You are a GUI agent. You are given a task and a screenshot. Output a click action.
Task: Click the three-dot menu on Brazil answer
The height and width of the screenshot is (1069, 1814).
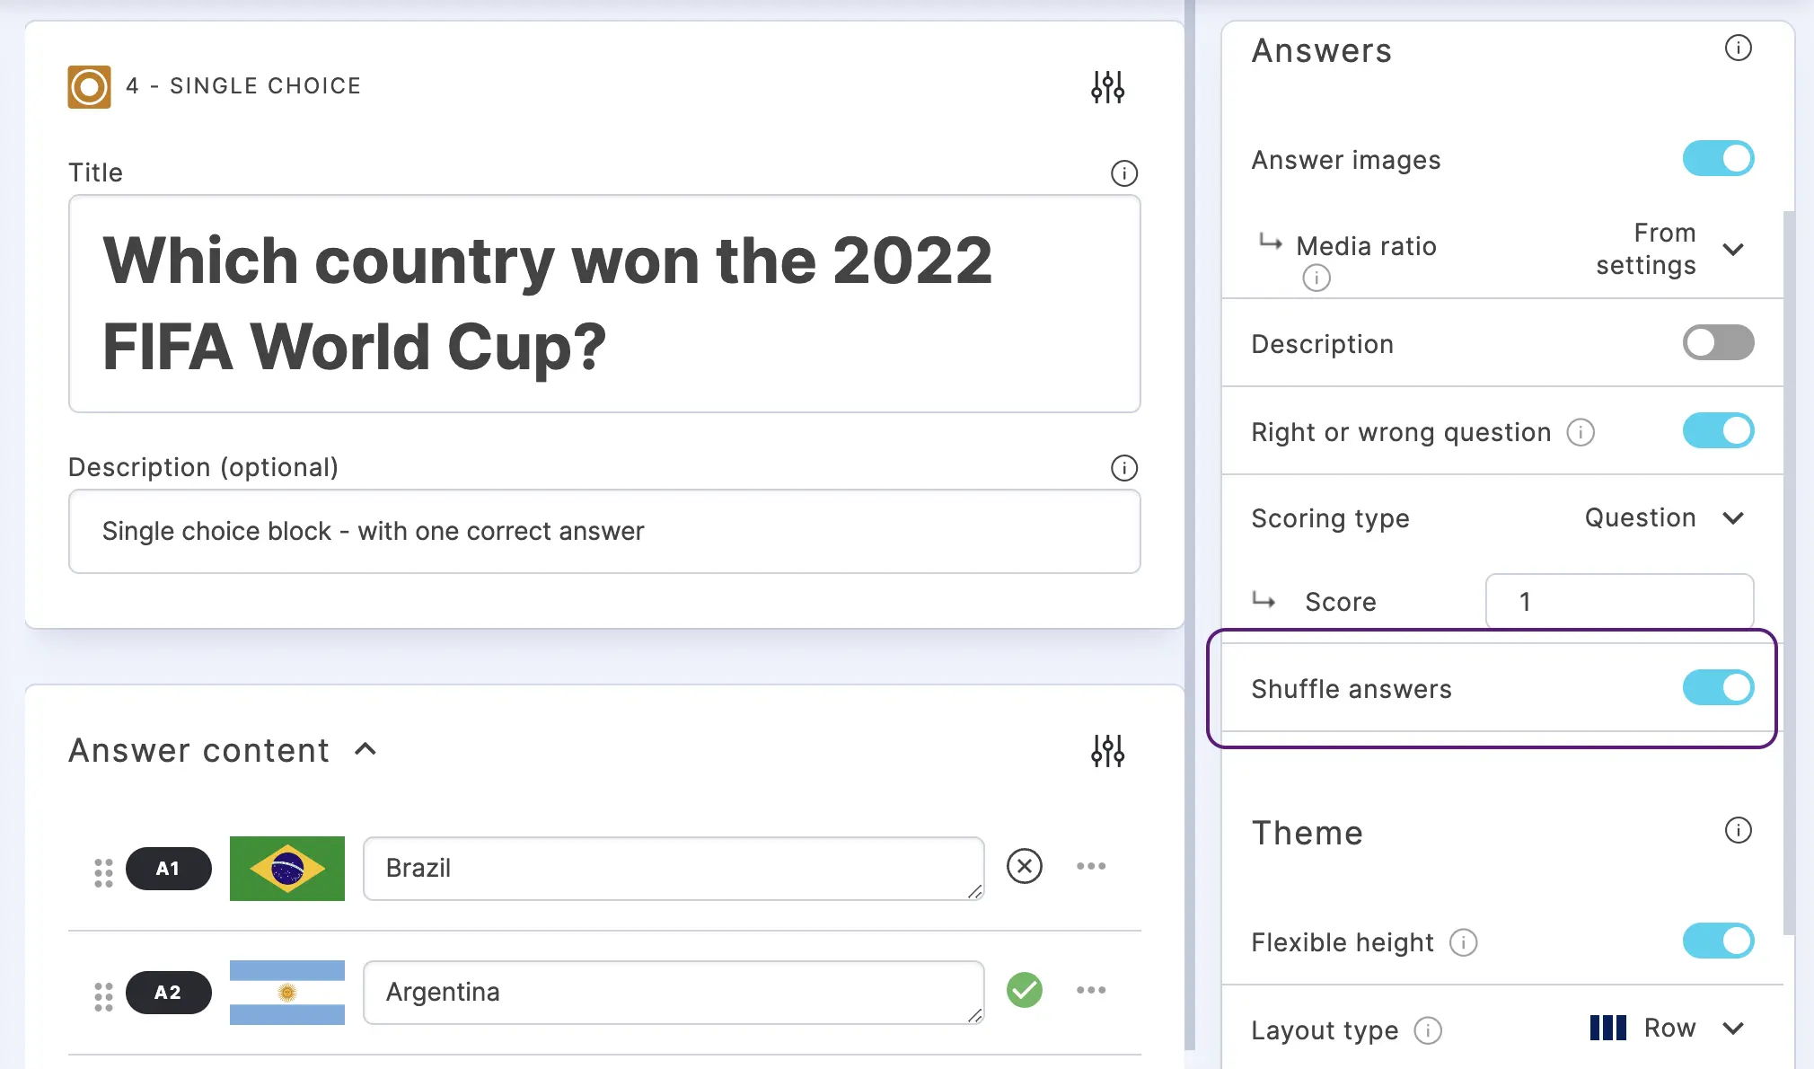coord(1090,867)
